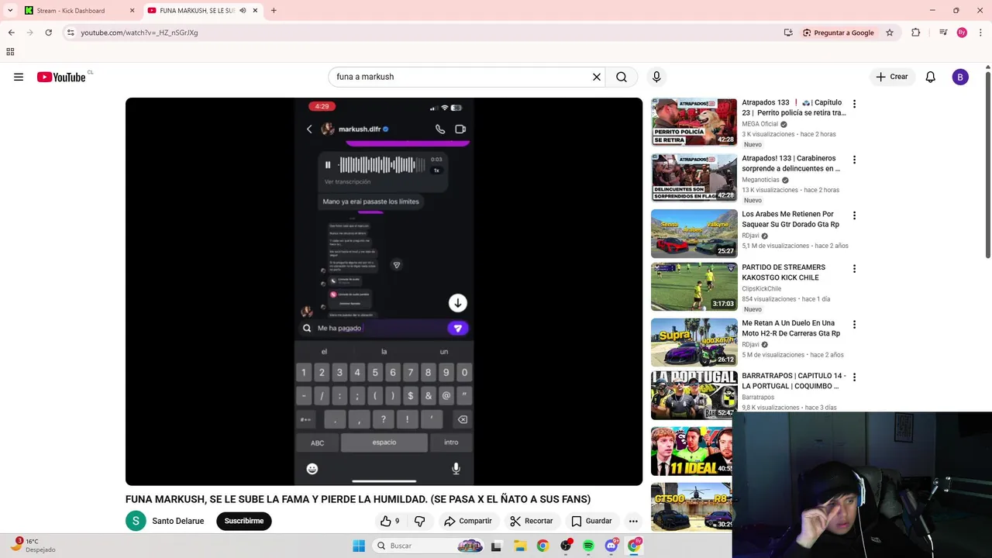Open options for BARRATRAPOS CAPITULO 14 video
Screen dimensions: 992x558
click(854, 377)
